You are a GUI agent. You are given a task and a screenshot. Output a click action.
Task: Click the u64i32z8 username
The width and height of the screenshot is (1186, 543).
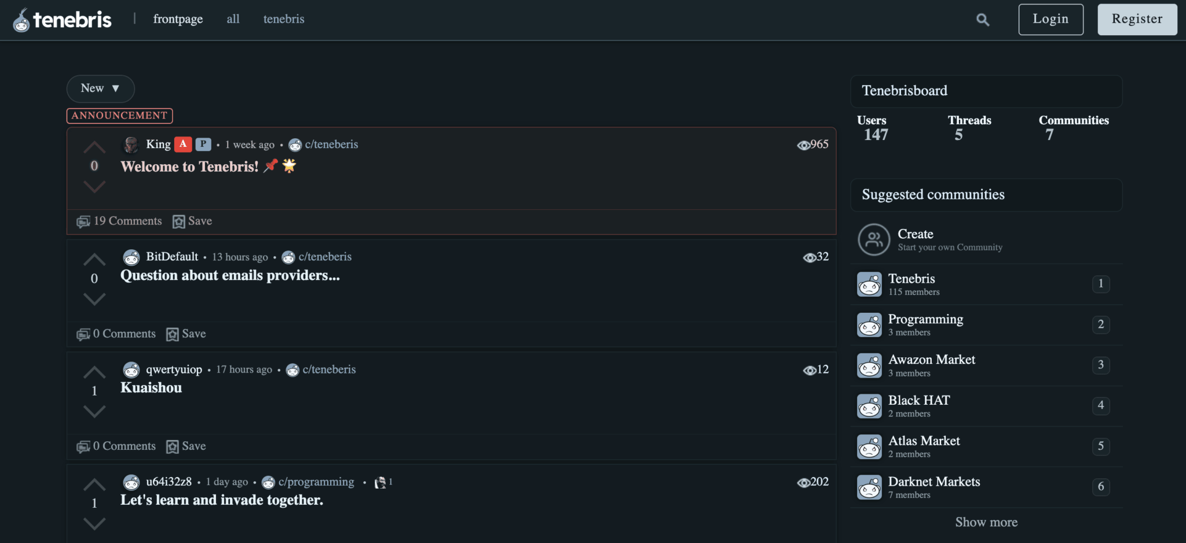click(169, 482)
